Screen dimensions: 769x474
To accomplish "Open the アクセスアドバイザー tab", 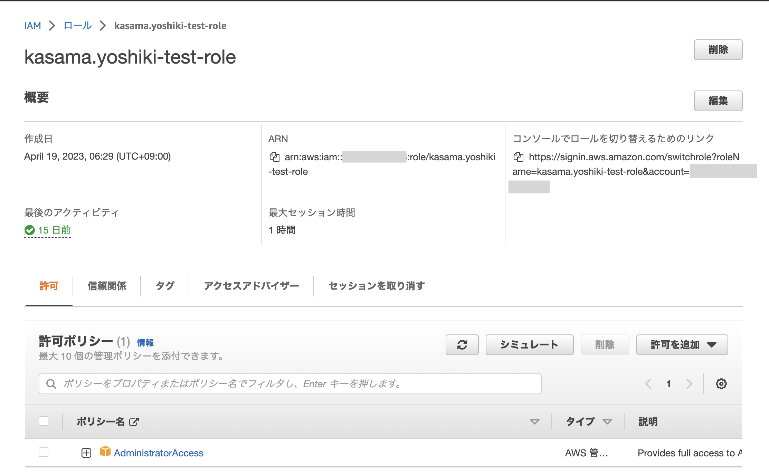I will point(251,286).
